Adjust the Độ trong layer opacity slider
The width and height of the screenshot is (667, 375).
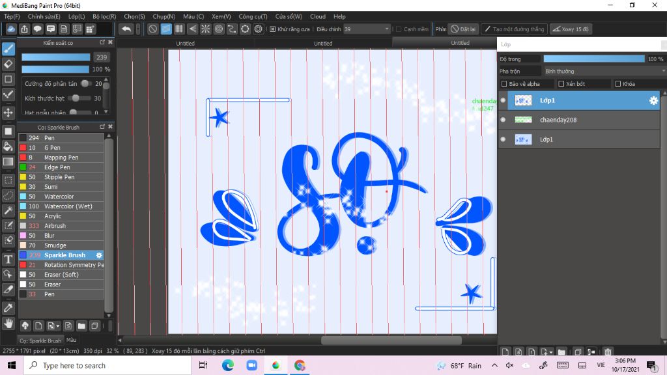pos(594,59)
